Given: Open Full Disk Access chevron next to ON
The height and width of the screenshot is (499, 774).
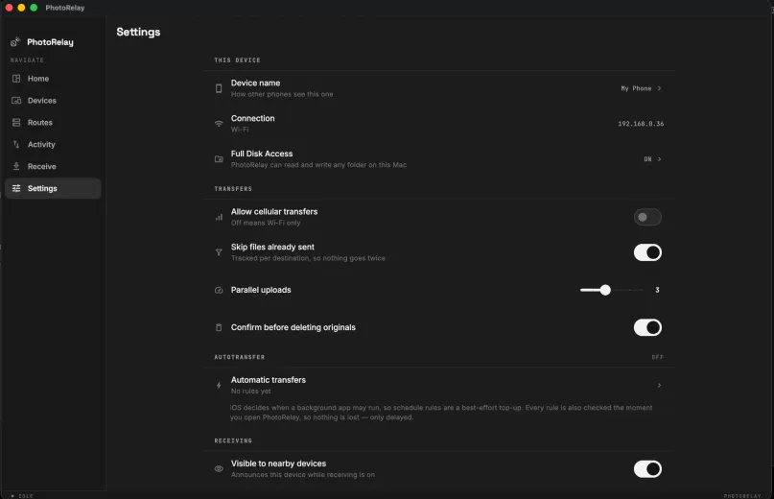Looking at the screenshot, I should [659, 159].
